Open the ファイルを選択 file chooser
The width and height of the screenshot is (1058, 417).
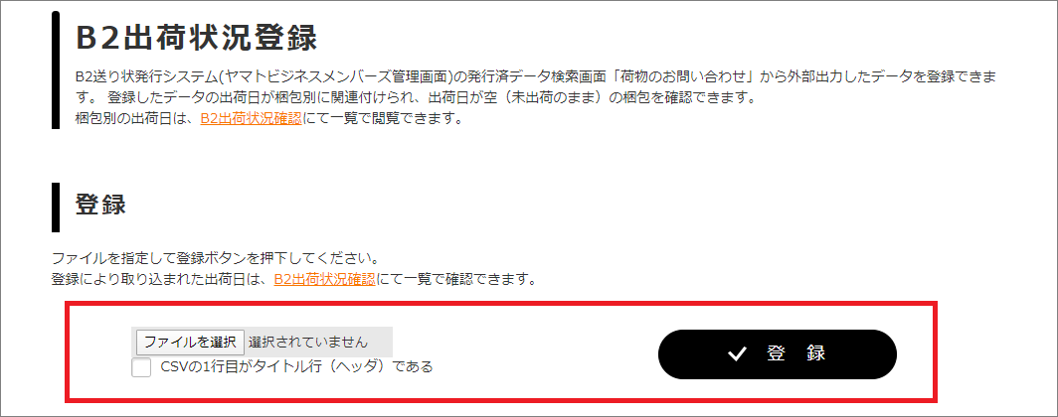(190, 342)
